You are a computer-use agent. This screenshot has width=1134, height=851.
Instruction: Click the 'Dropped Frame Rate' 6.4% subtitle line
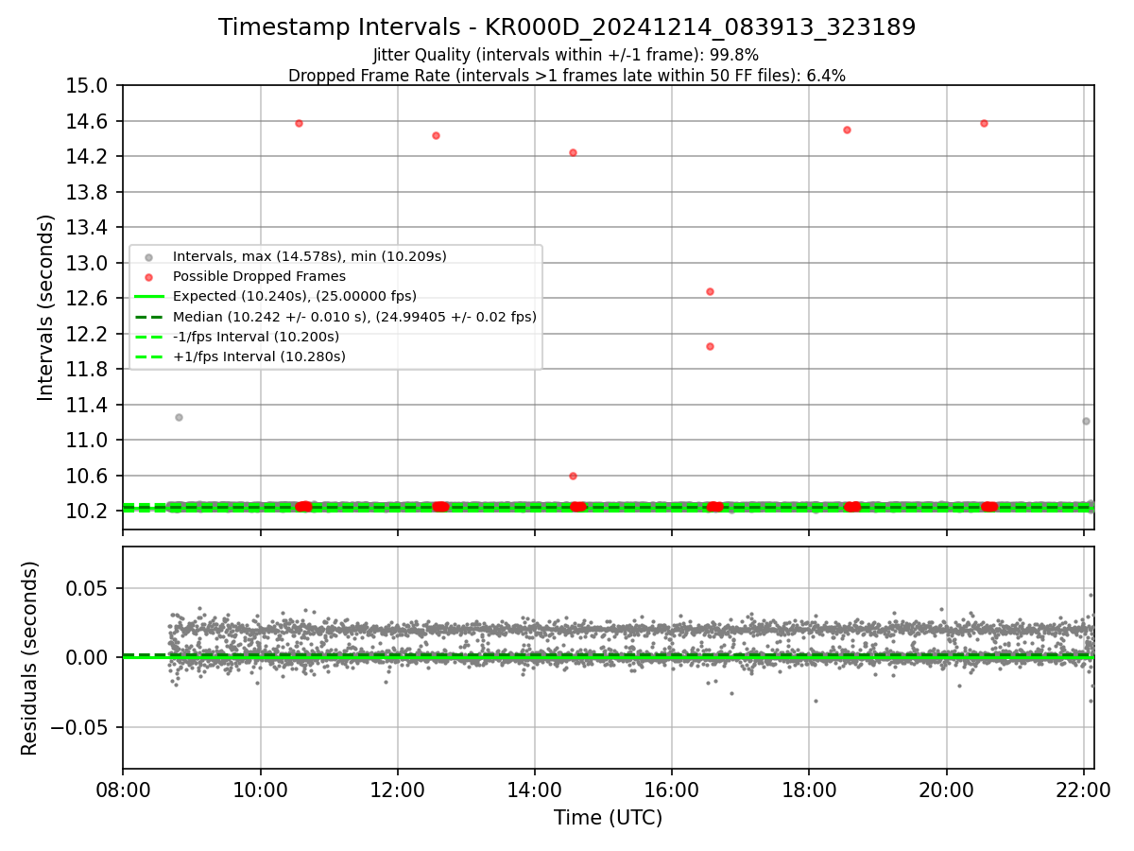pyautogui.click(x=567, y=76)
